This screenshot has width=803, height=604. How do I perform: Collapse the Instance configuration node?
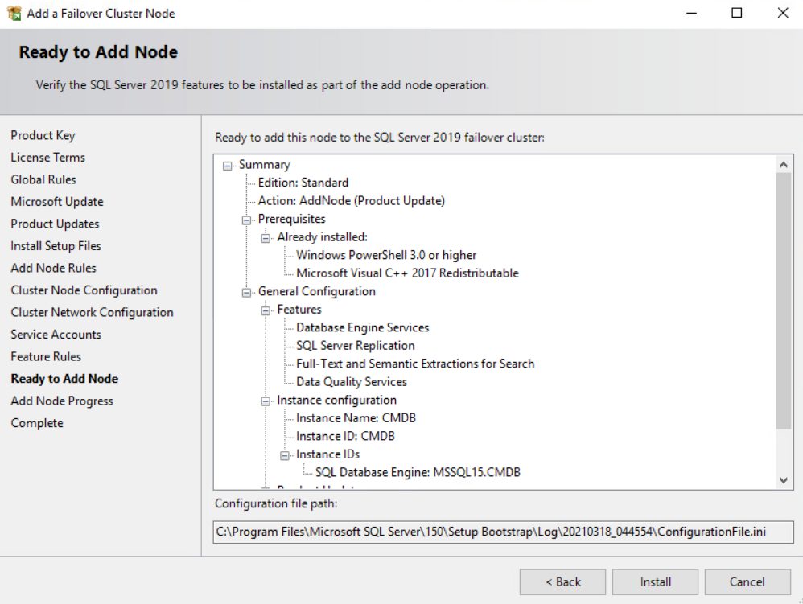click(x=266, y=401)
